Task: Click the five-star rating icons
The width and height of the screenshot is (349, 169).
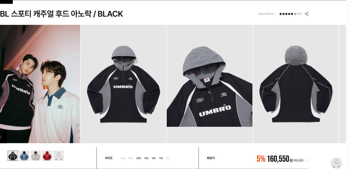Action: click(x=286, y=14)
